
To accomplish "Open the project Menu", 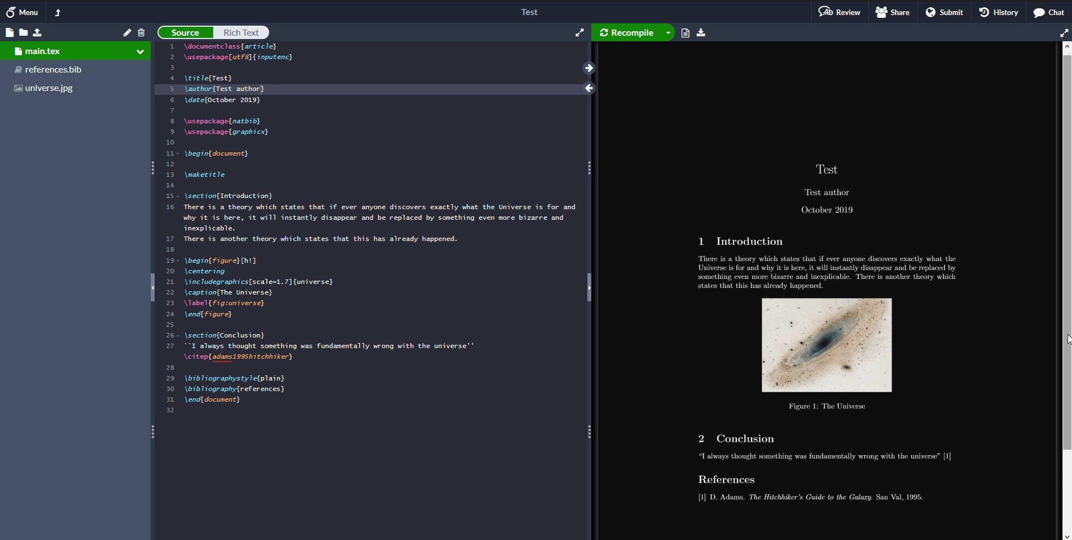I will pyautogui.click(x=22, y=12).
